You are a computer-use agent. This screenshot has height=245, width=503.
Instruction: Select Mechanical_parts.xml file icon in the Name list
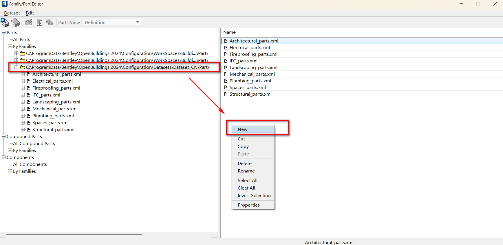point(226,74)
